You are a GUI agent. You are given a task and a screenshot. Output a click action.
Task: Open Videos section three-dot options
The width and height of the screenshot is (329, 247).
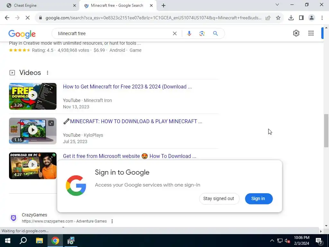click(48, 73)
